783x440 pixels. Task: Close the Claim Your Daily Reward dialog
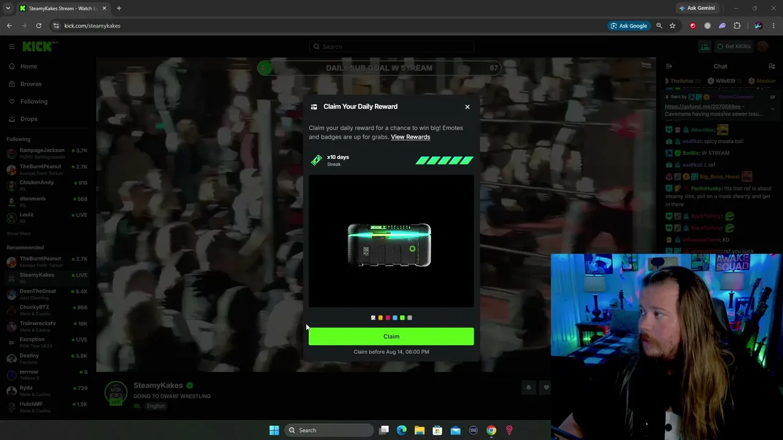pos(467,107)
